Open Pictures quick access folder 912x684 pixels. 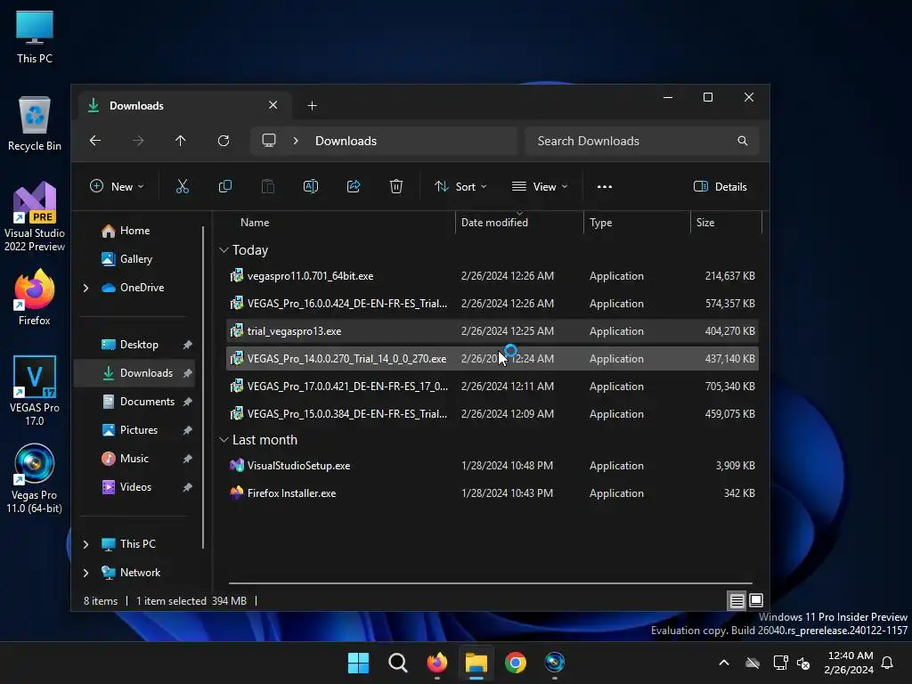tap(134, 430)
